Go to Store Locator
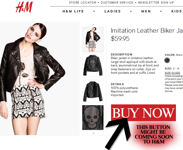 (83, 3)
